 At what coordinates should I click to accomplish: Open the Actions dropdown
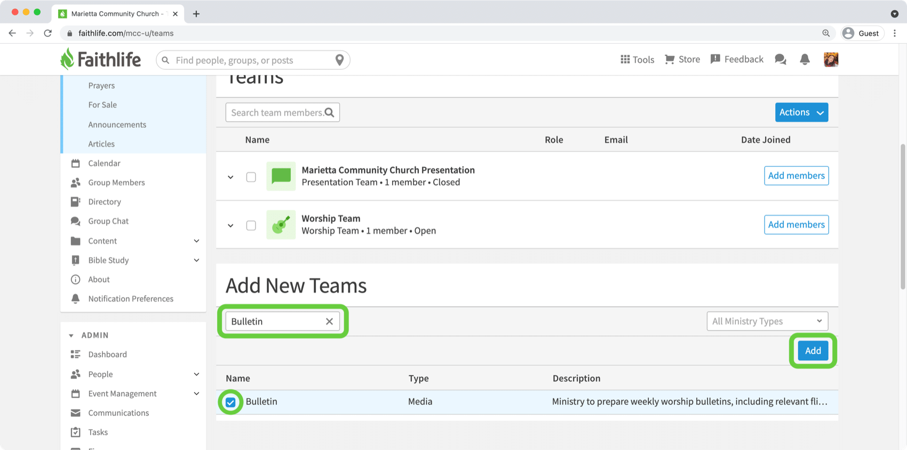[801, 112]
